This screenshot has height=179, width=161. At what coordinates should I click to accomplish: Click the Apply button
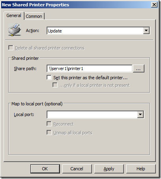click(109, 169)
